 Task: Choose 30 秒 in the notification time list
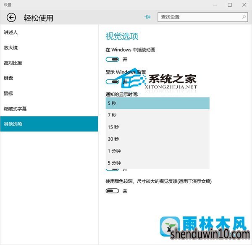click(157, 139)
